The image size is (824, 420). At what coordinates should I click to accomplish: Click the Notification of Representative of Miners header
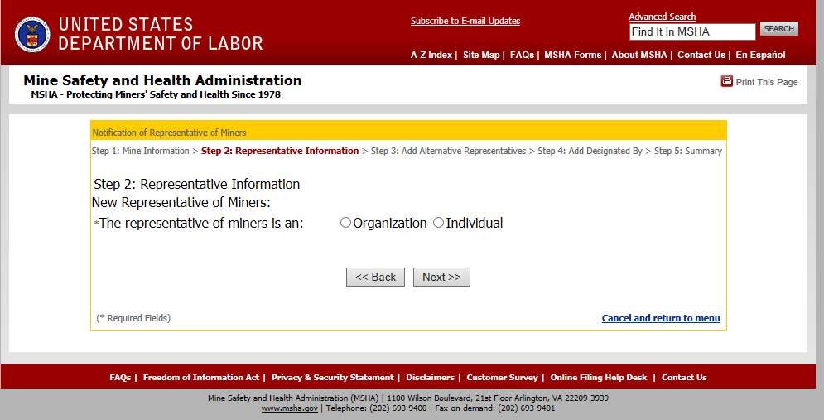click(169, 133)
